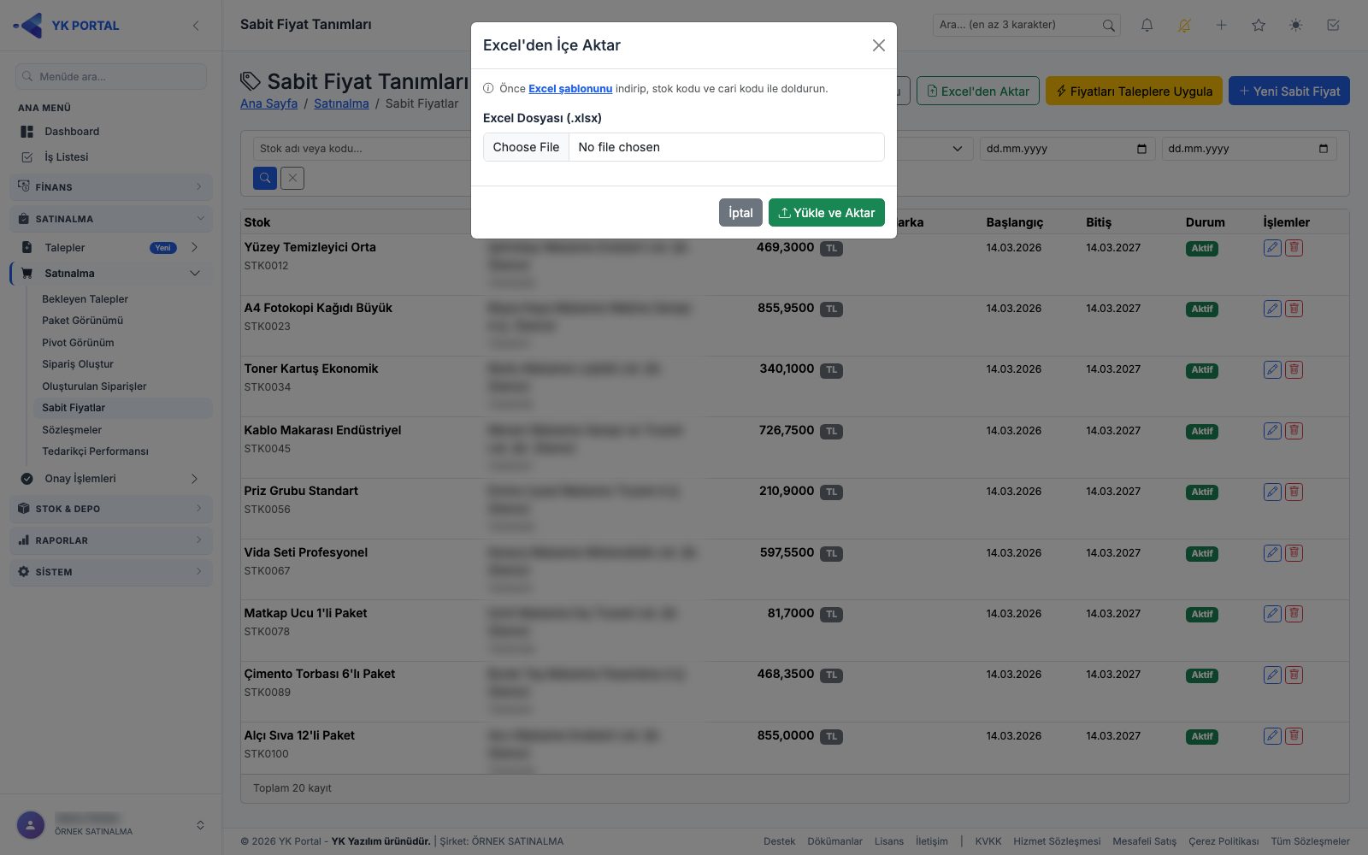Viewport: 1368px width, 855px height.
Task: Click Yükle ve Aktar button
Action: 826,213
